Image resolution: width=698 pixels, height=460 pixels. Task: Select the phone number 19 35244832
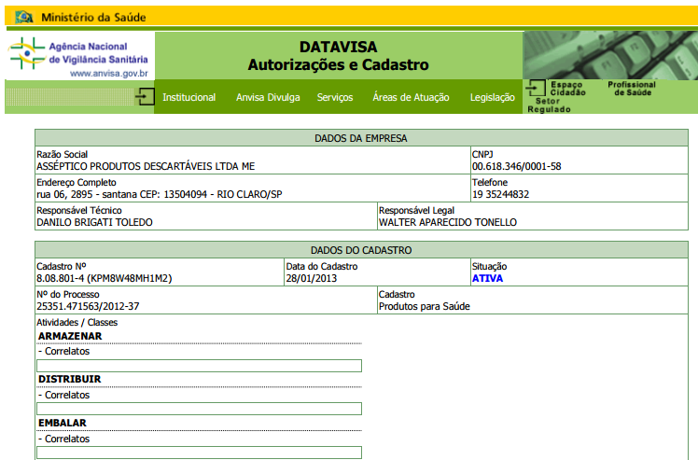[x=500, y=195]
